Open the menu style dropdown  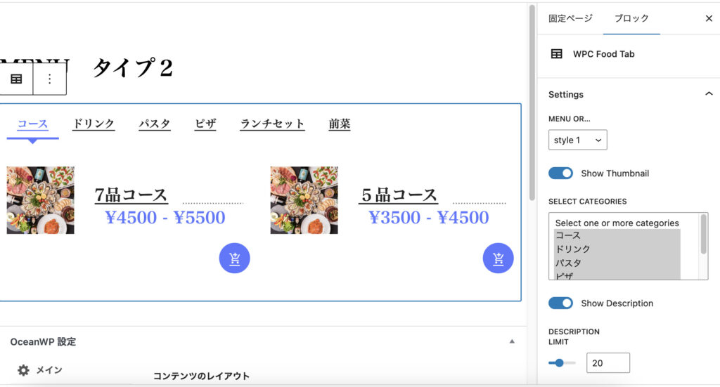[577, 140]
